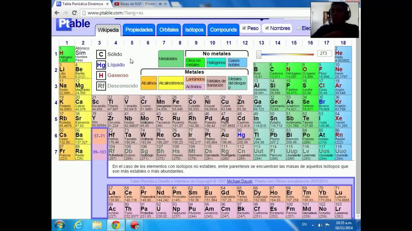Image resolution: width=412 pixels, height=231 pixels.
Task: Select the Helio element cell
Action: click(343, 54)
